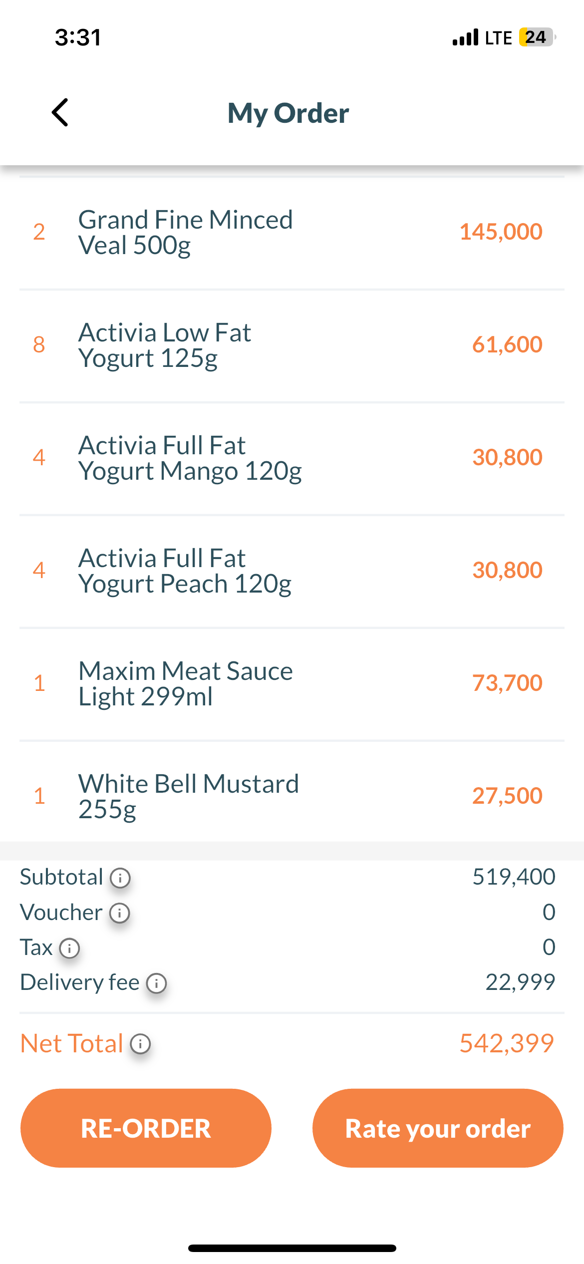Tap the home indicator bar
The width and height of the screenshot is (584, 1264).
tap(292, 1248)
